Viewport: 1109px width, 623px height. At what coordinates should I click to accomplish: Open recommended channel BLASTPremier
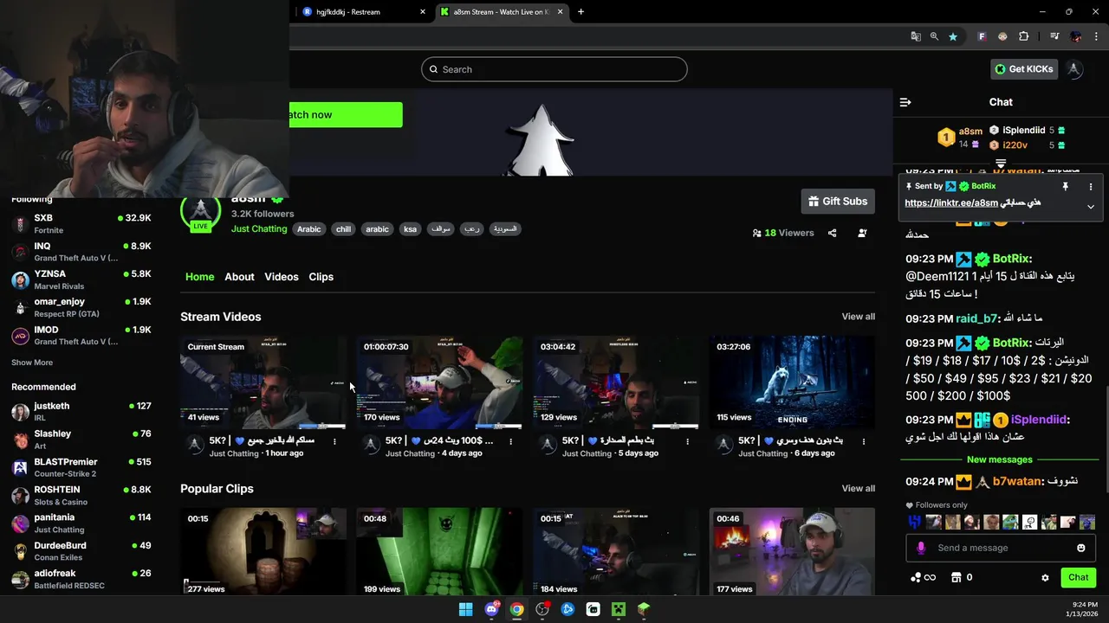(81, 467)
